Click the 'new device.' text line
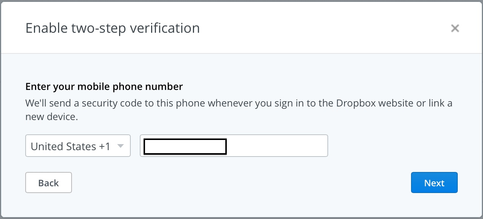This screenshot has width=483, height=219. (52, 117)
